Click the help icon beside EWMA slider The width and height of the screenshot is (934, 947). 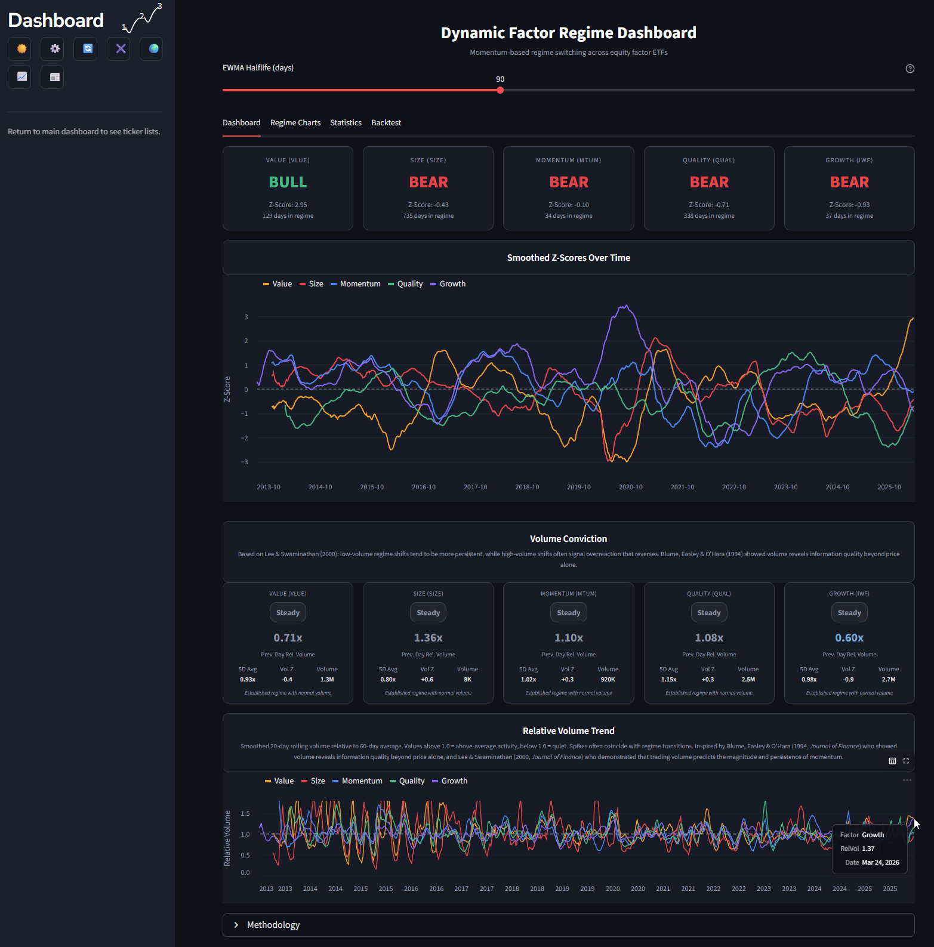(x=910, y=69)
